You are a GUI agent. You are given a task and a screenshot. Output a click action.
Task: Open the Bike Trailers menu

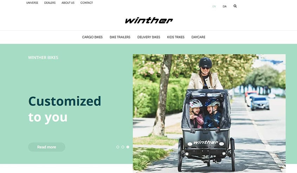point(120,37)
